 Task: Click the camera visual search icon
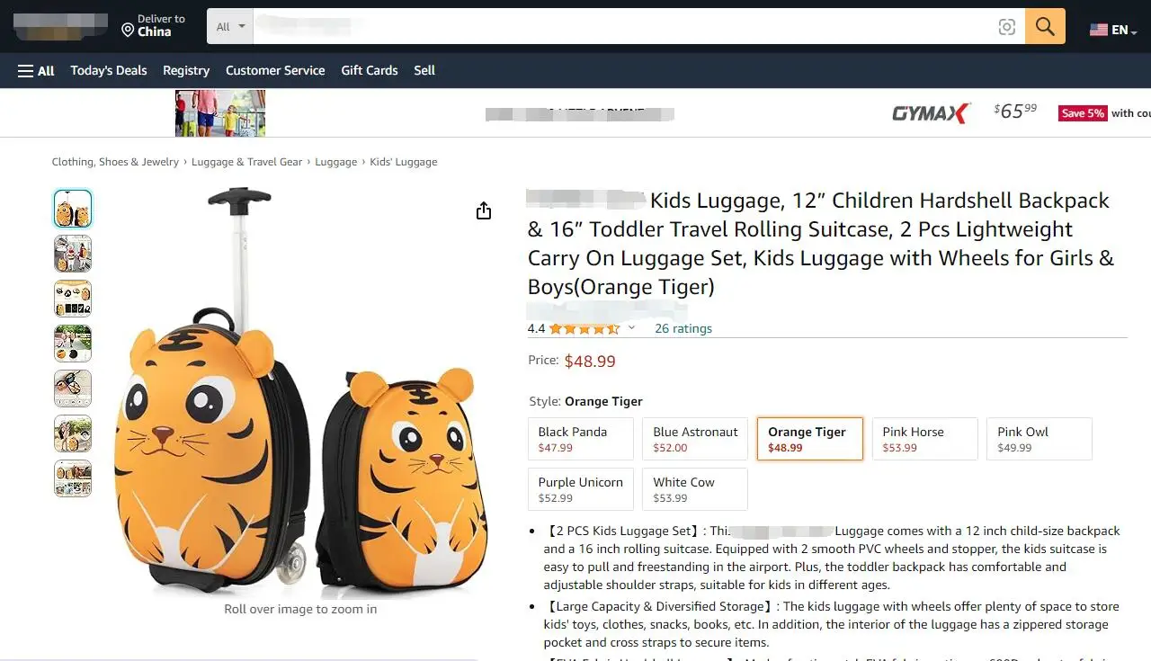point(1007,27)
